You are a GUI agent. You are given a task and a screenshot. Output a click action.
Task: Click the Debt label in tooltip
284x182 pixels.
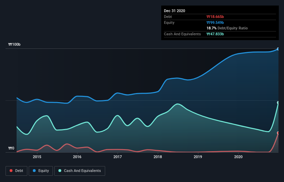tap(168, 17)
